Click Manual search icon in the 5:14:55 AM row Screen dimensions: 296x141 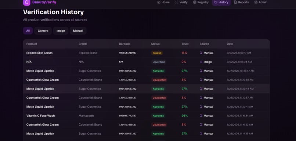point(201,133)
